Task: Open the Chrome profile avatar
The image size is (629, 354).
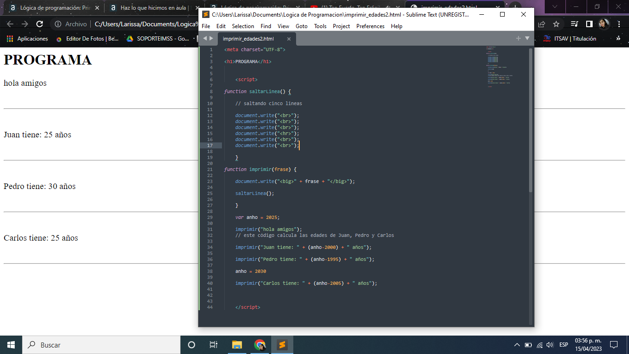Action: click(x=604, y=24)
